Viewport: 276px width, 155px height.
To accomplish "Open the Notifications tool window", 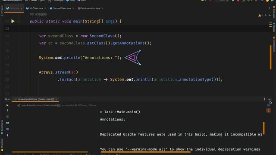I will 274,44.
